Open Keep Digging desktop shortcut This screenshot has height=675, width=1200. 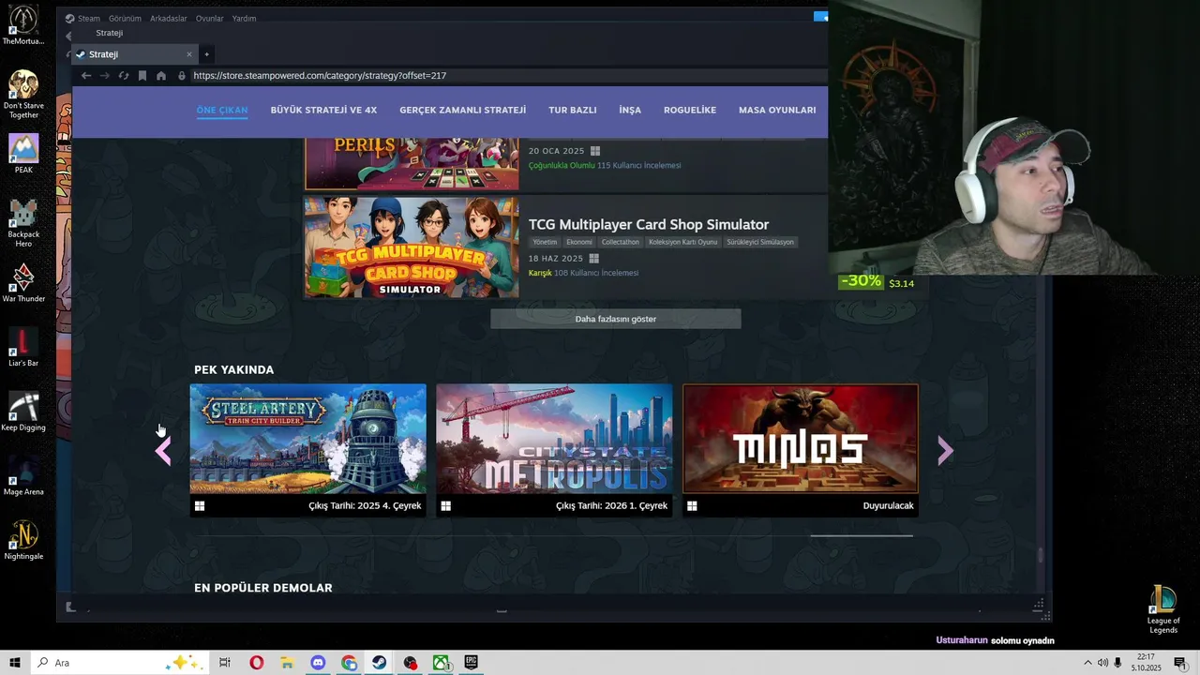[x=23, y=412]
